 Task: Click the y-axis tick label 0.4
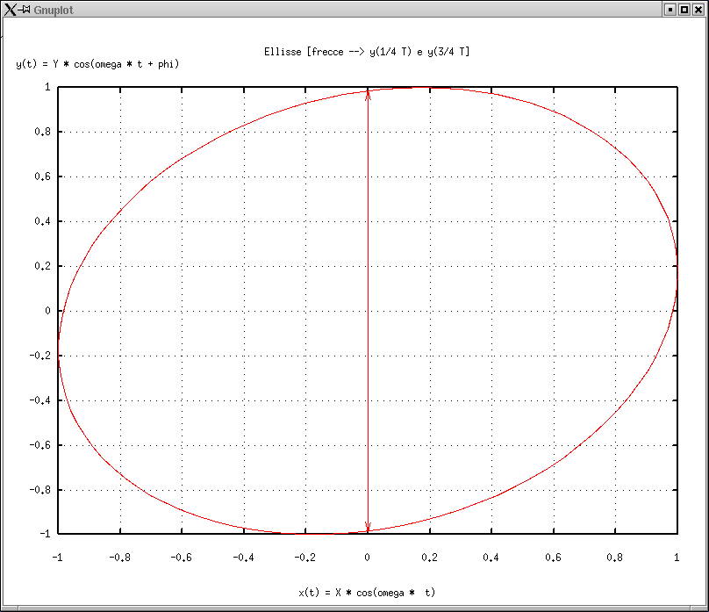point(42,221)
